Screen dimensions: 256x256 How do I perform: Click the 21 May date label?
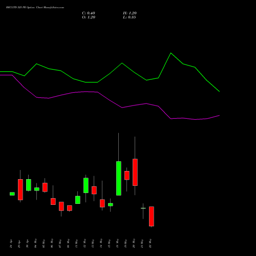click(x=142, y=243)
